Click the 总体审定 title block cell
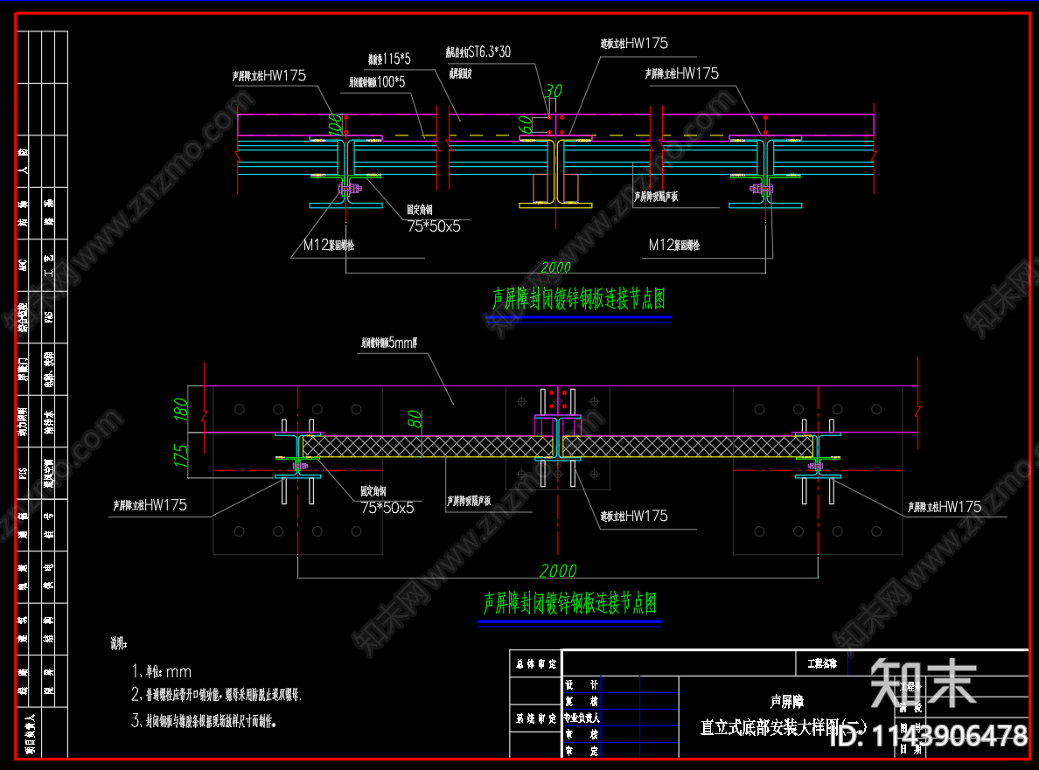The image size is (1039, 770). pos(536,663)
